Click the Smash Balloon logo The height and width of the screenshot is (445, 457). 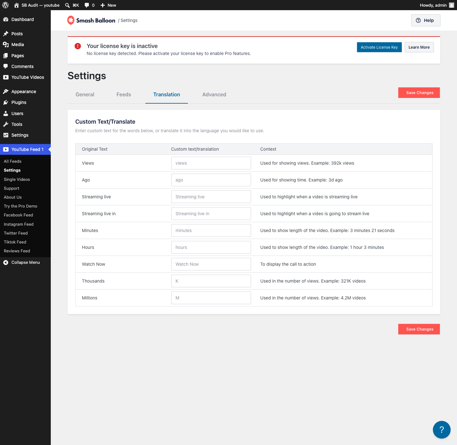click(x=91, y=20)
